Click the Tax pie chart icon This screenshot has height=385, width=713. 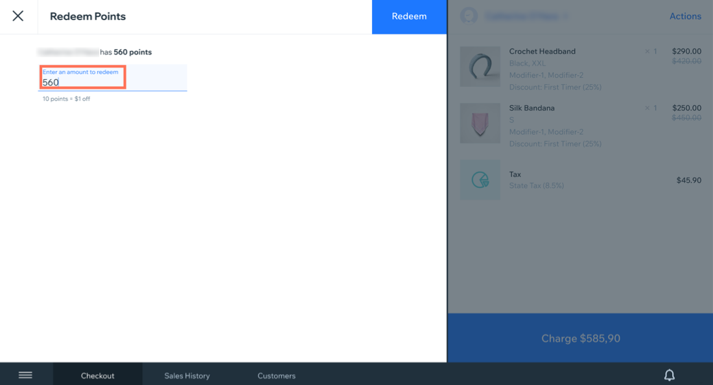click(x=480, y=180)
